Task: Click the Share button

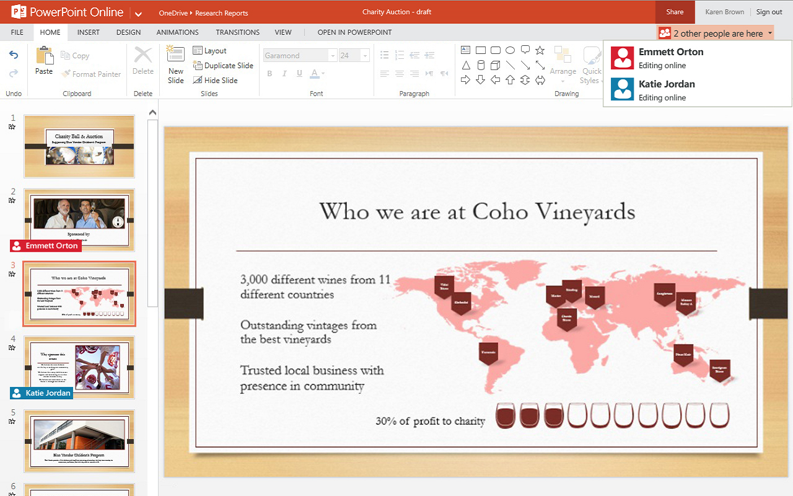Action: coord(675,12)
